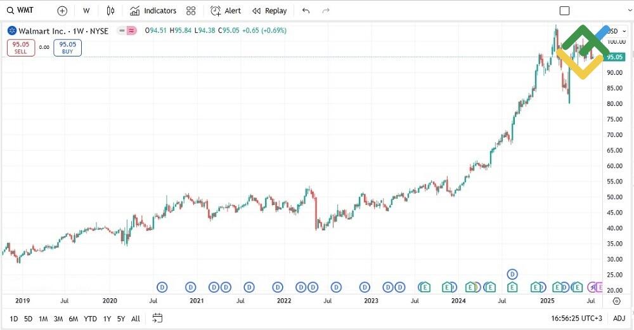Click the compare or add symbol plus icon

pyautogui.click(x=62, y=11)
